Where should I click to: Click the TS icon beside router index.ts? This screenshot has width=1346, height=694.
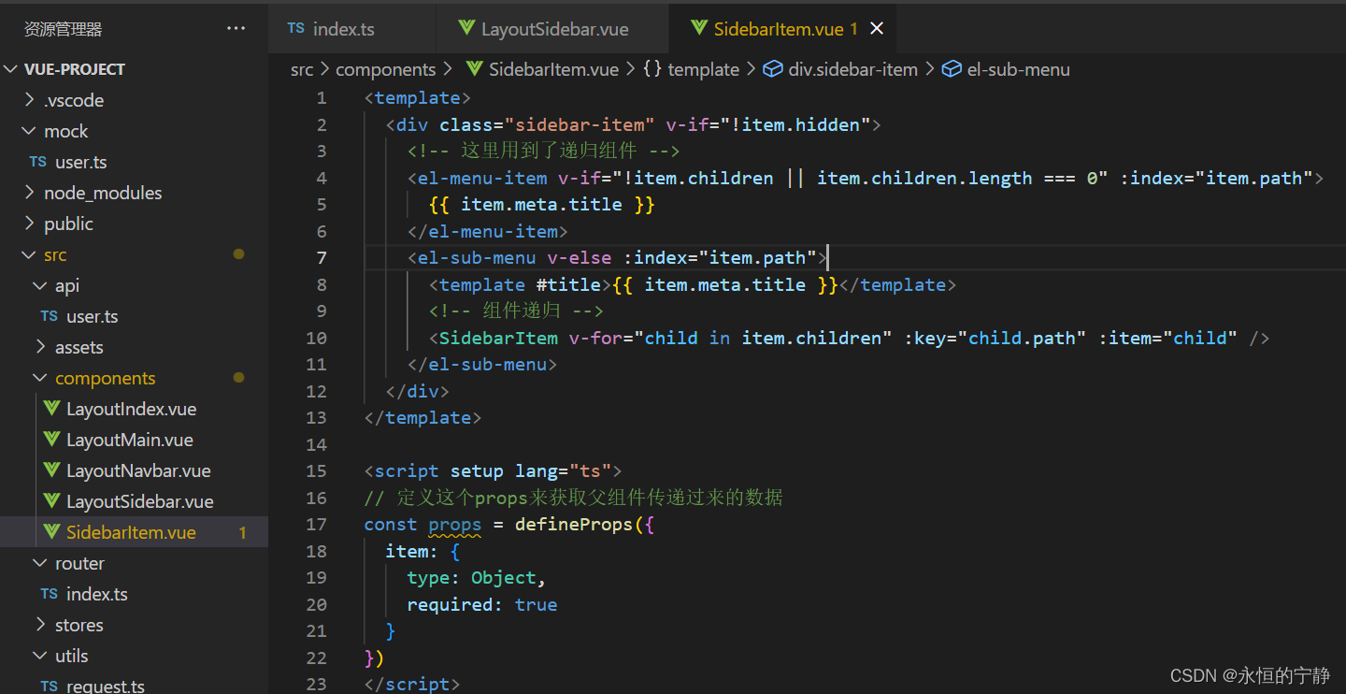click(x=49, y=594)
